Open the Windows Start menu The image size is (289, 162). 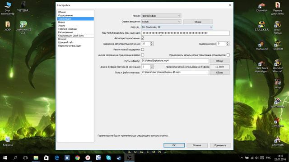coord(5,158)
